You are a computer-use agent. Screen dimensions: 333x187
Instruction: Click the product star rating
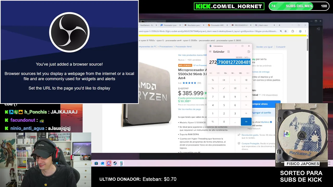coord(189,83)
